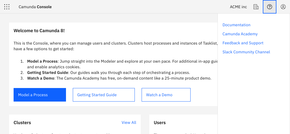Click View All in Clusters card
This screenshot has height=134, width=290.
tap(129, 122)
